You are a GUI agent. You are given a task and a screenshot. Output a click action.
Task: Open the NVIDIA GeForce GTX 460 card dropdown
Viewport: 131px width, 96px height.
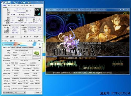(x=14, y=92)
